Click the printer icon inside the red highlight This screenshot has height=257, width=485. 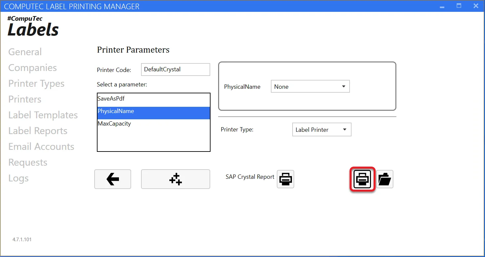click(x=362, y=179)
